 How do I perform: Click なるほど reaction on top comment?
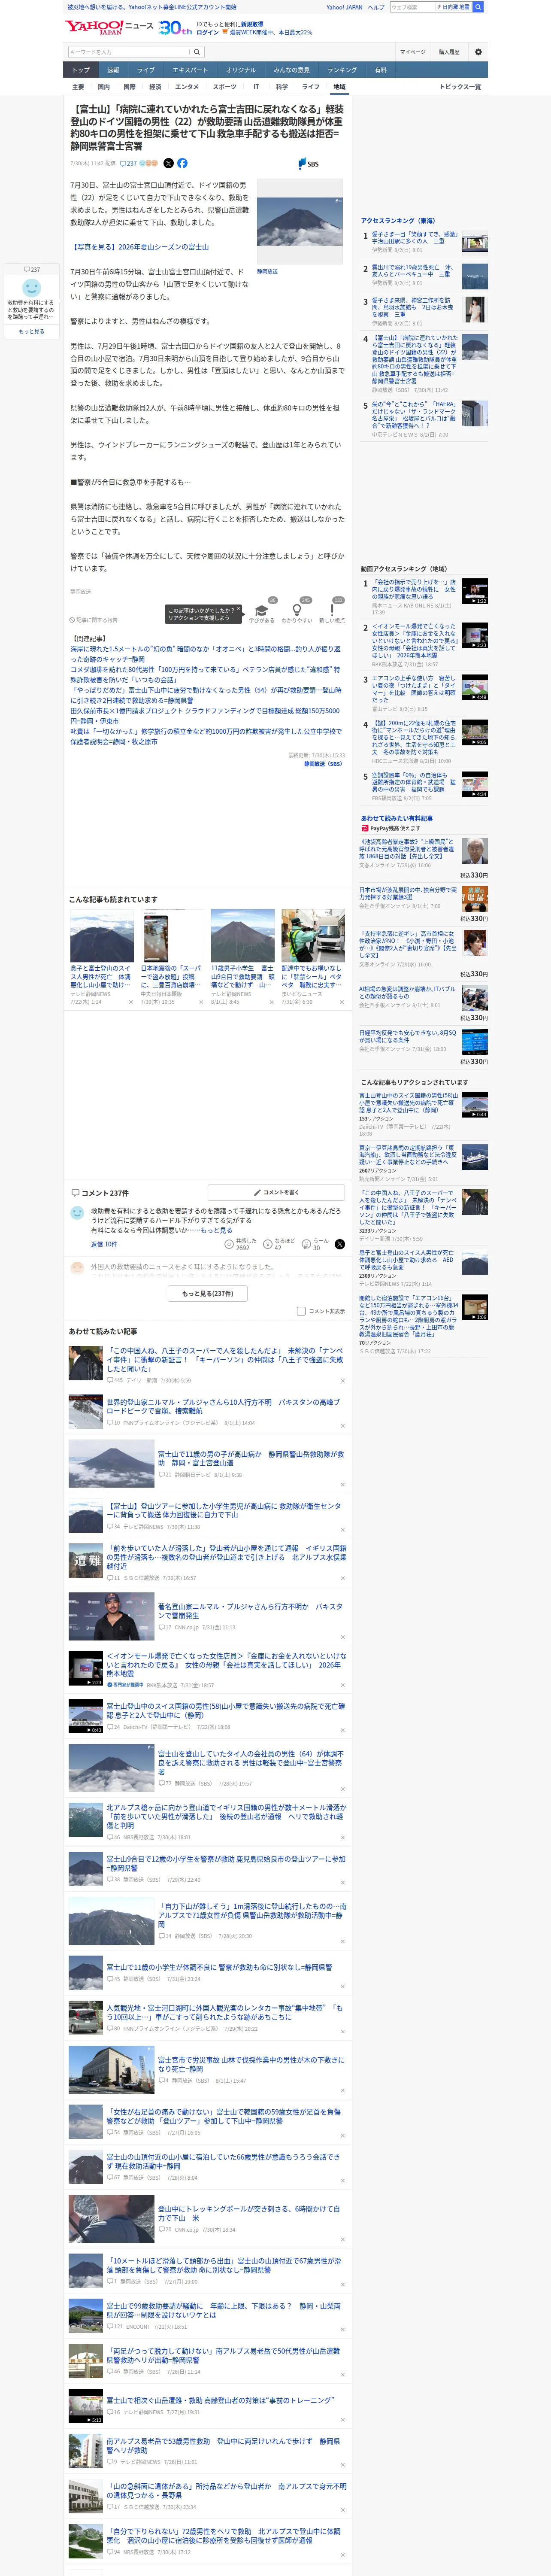tap(279, 1244)
